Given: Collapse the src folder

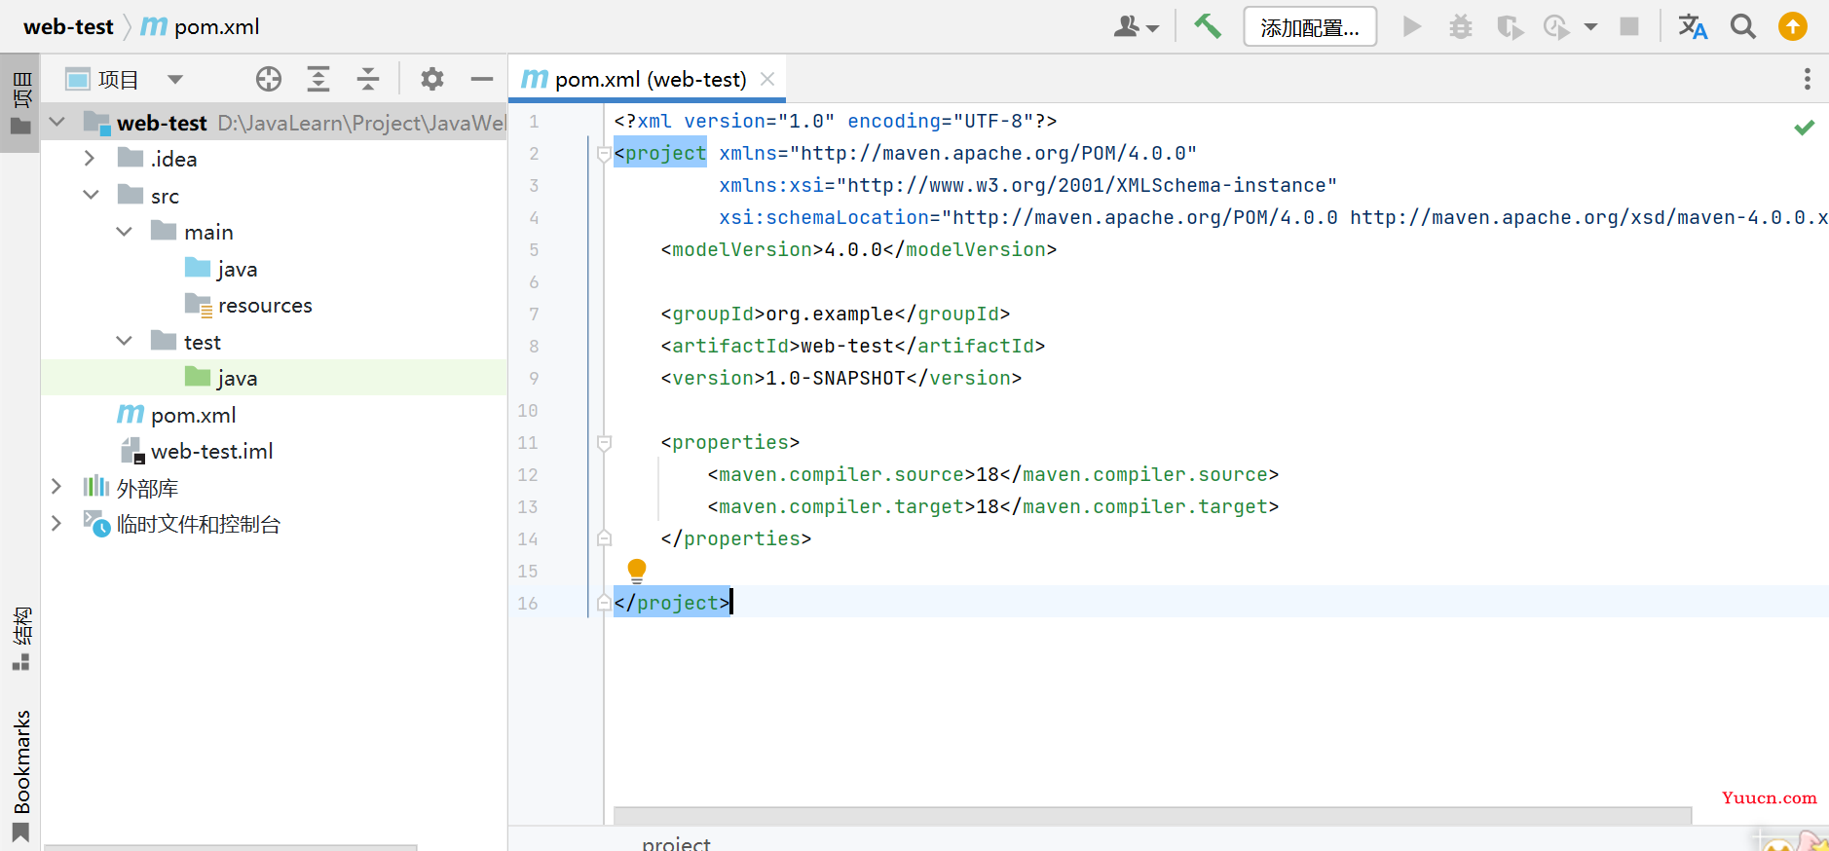Looking at the screenshot, I should [x=91, y=195].
